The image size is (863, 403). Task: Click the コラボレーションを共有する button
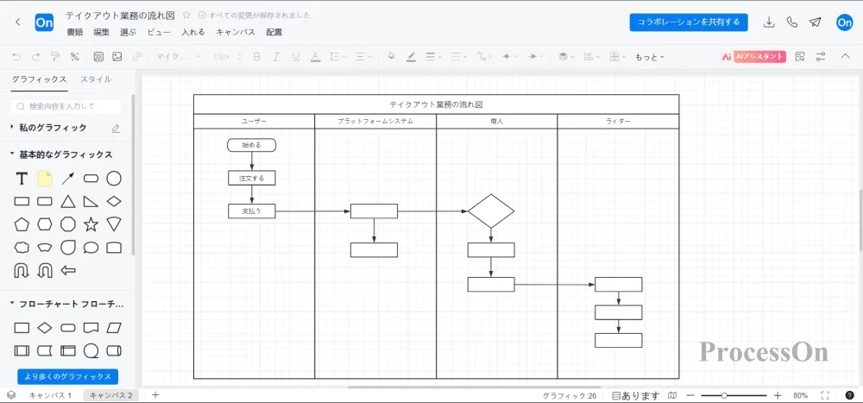688,22
